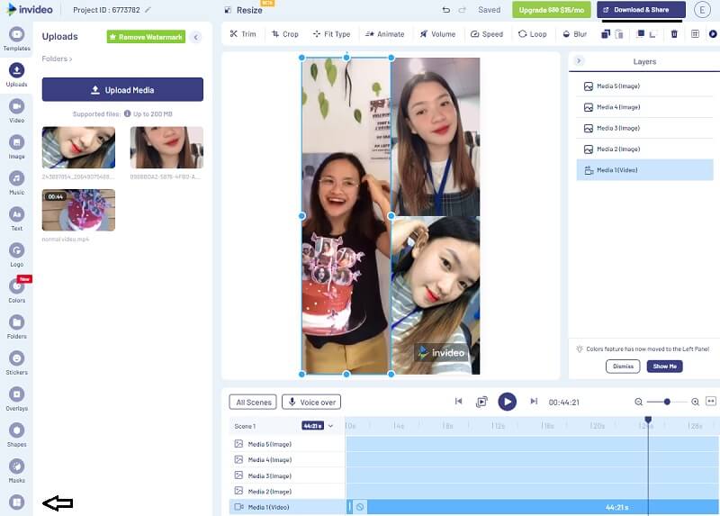Viewport: 720px width, 516px height.
Task: Click the Upload Media button
Action: coord(122,90)
